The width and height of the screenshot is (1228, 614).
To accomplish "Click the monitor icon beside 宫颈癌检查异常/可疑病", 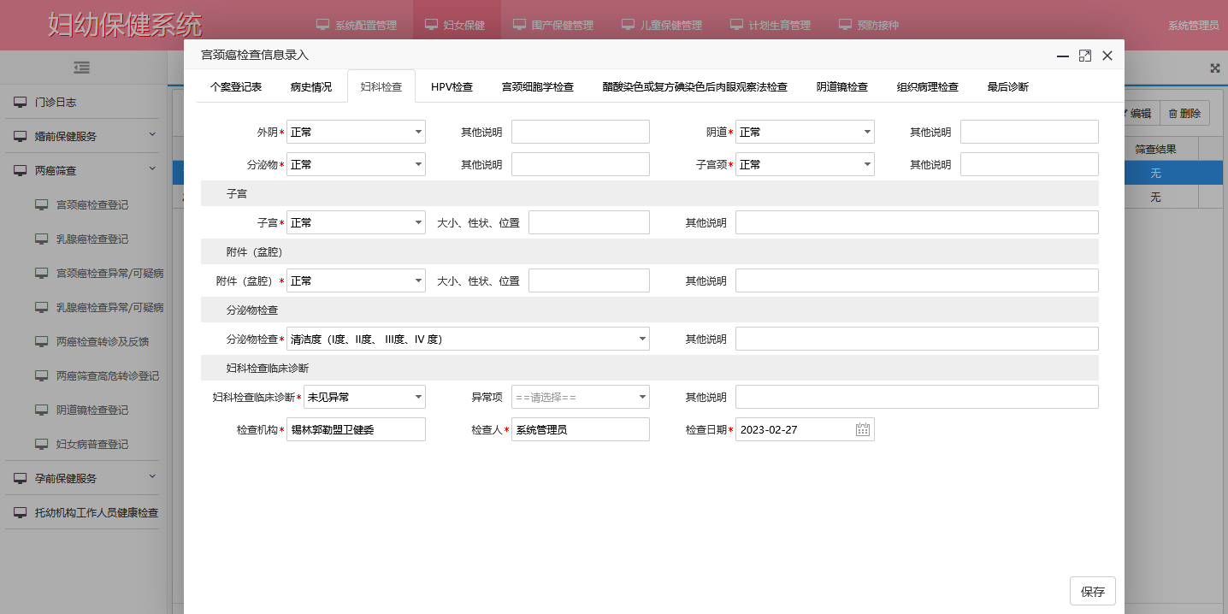I will (42, 273).
